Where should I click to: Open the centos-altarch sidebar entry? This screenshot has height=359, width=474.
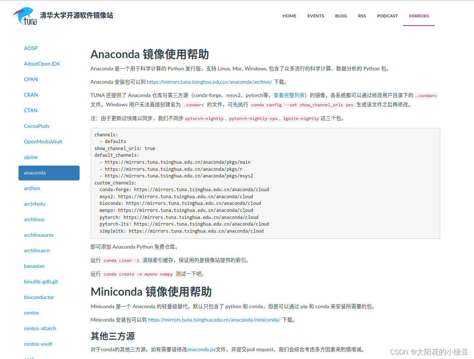click(40, 328)
